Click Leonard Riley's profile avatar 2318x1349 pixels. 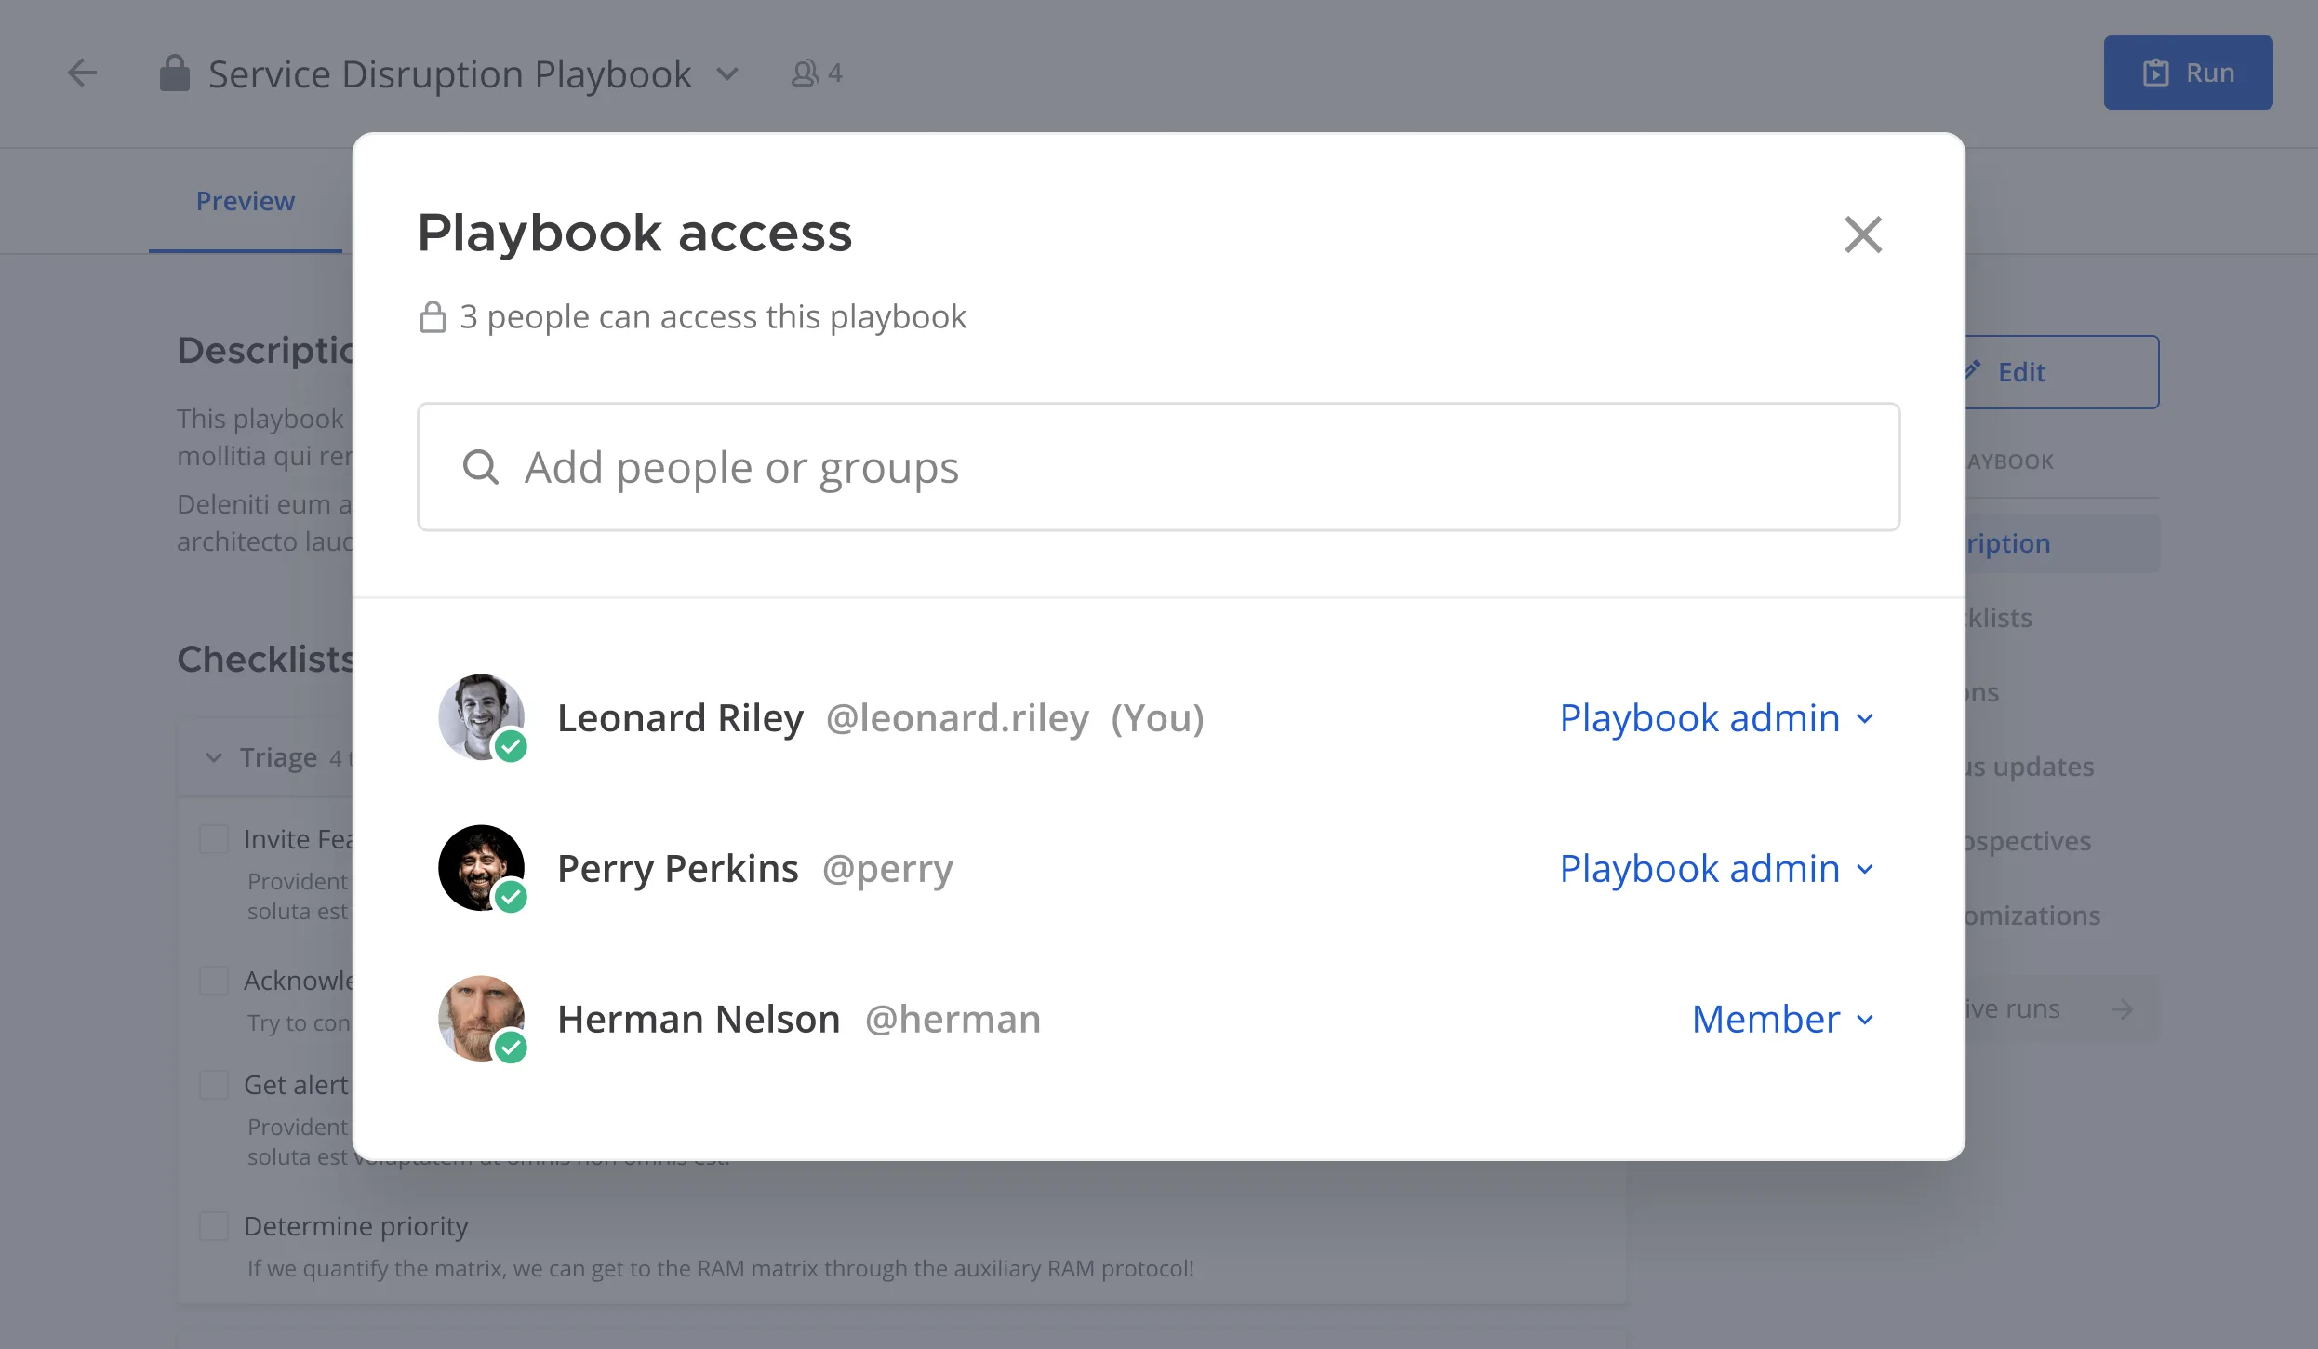(481, 717)
